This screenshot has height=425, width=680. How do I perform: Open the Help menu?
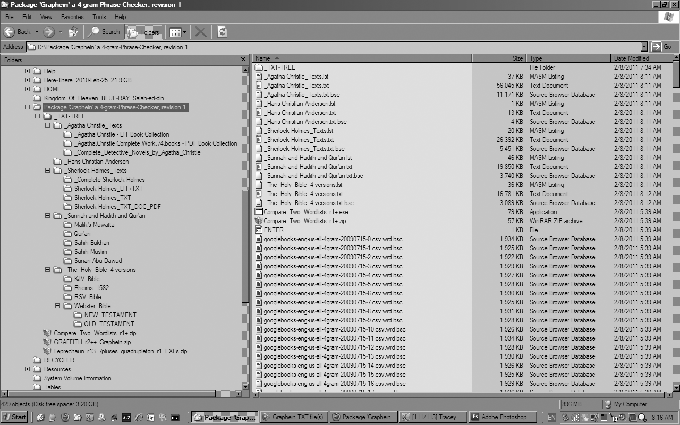(121, 17)
